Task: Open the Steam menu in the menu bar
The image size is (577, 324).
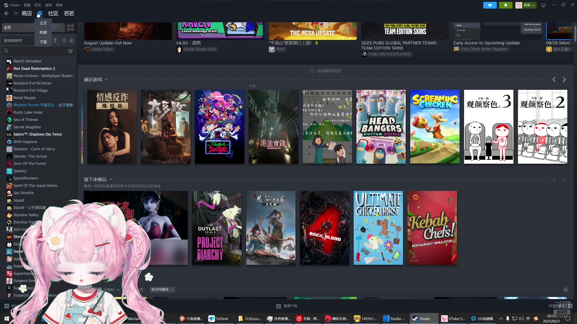Action: click(12, 5)
